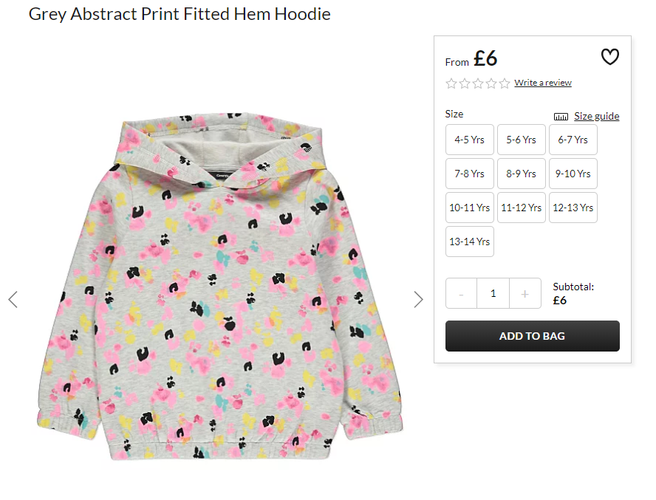The width and height of the screenshot is (656, 500).
Task: Select size 13-14 Yrs
Action: 469,242
